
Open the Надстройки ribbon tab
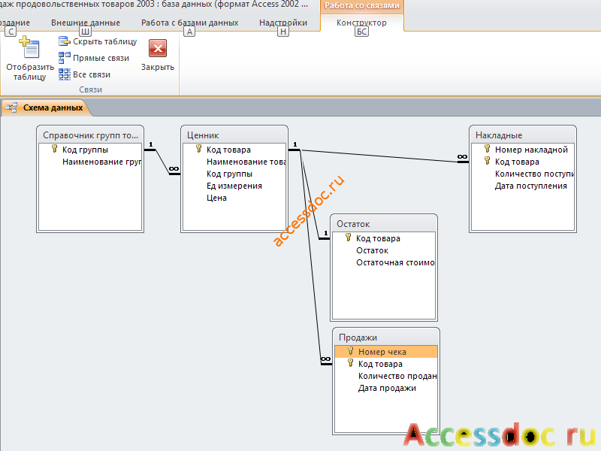(x=283, y=23)
